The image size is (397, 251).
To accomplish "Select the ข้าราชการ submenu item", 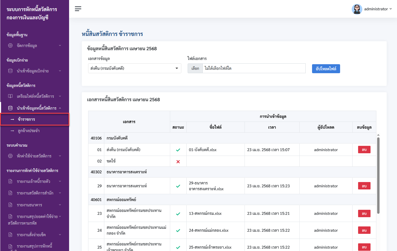I will [x=35, y=119].
